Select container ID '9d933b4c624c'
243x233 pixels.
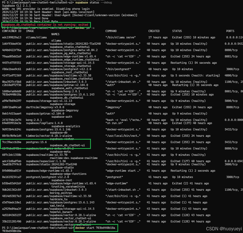pos(12,129)
